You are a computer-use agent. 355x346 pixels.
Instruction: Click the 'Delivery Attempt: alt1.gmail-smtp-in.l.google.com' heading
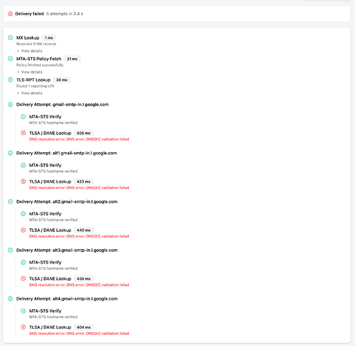(x=66, y=153)
